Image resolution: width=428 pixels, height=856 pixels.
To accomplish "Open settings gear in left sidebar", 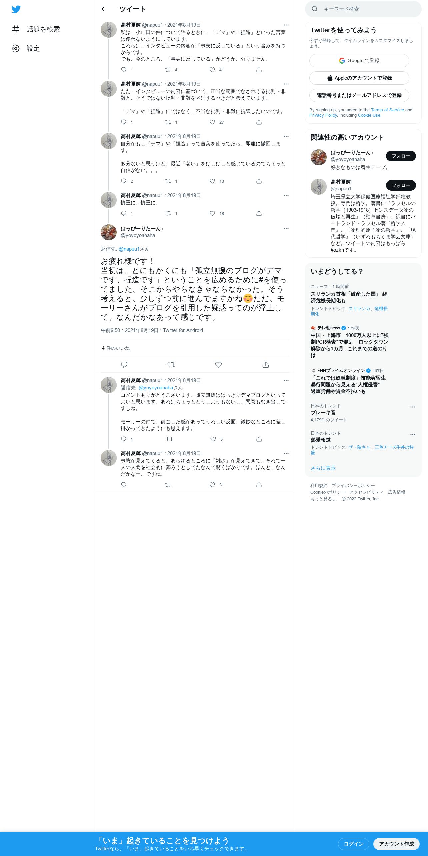I will pos(16,49).
